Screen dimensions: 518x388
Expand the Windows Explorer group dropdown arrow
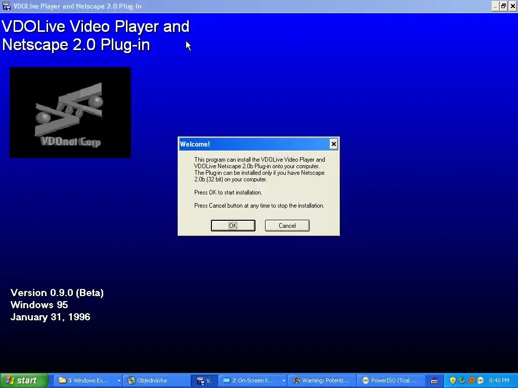(x=119, y=380)
